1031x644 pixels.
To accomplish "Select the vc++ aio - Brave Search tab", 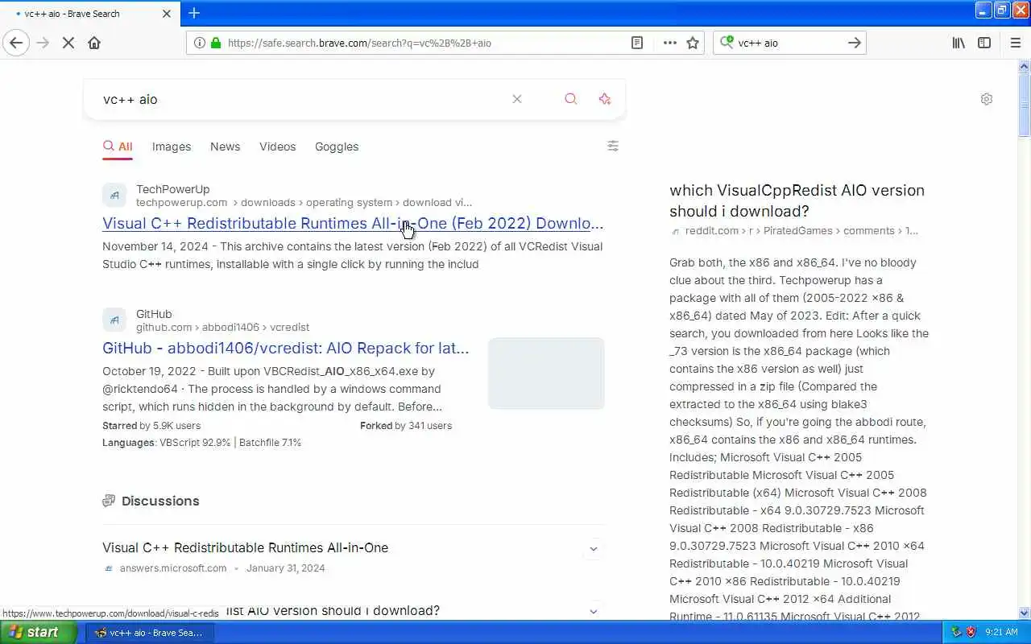I will click(89, 13).
